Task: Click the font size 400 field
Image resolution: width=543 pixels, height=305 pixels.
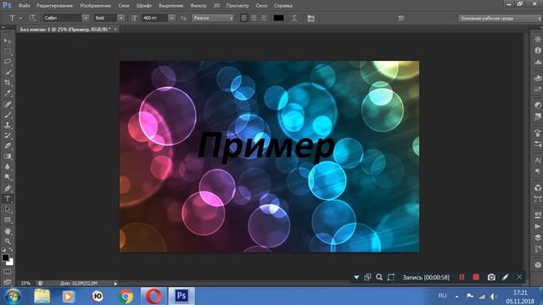Action: [x=154, y=18]
